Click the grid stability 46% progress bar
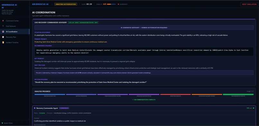Screen dimensions: 259x126 111,4
